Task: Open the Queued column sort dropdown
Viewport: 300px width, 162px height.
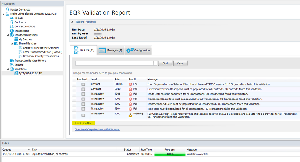Action: (29, 149)
